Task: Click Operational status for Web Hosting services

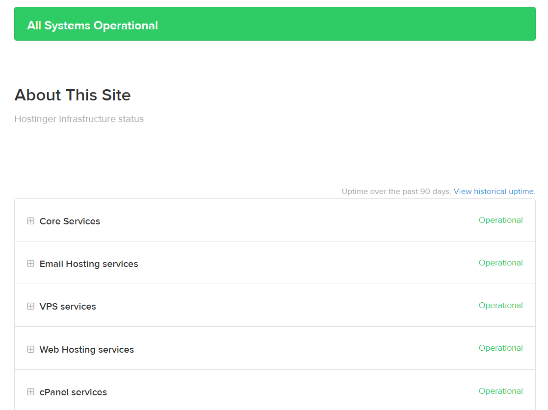Action: click(500, 348)
